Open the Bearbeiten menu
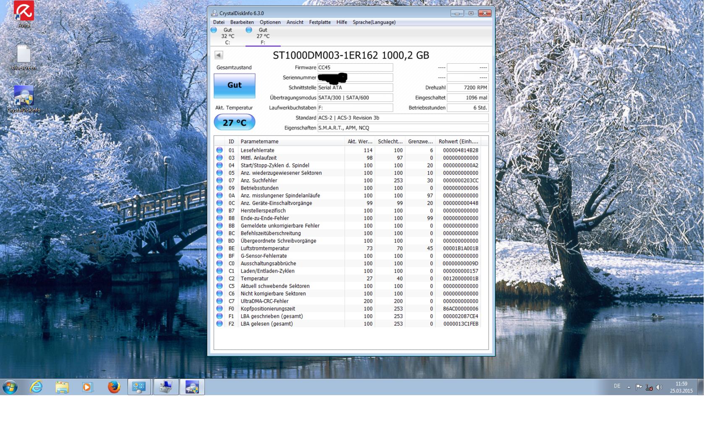 click(242, 22)
